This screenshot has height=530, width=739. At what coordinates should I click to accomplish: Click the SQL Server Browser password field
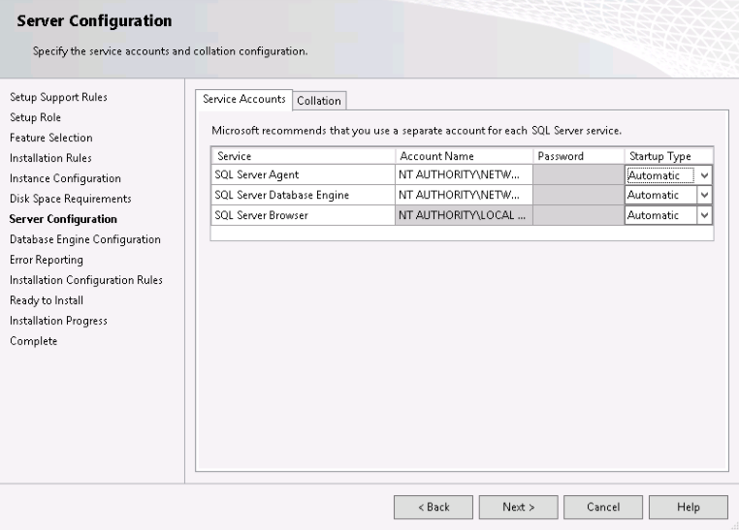(x=578, y=215)
